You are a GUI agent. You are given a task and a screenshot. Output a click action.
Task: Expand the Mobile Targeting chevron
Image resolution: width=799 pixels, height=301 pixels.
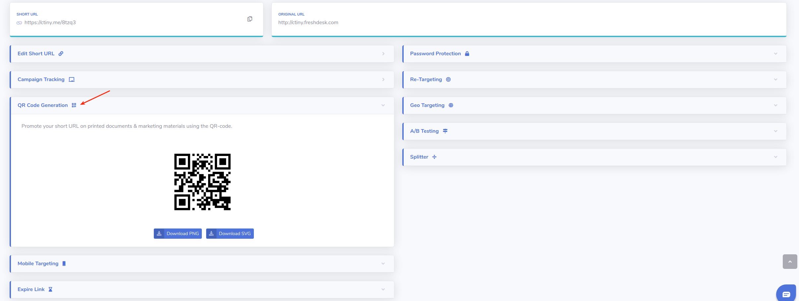coord(383,264)
